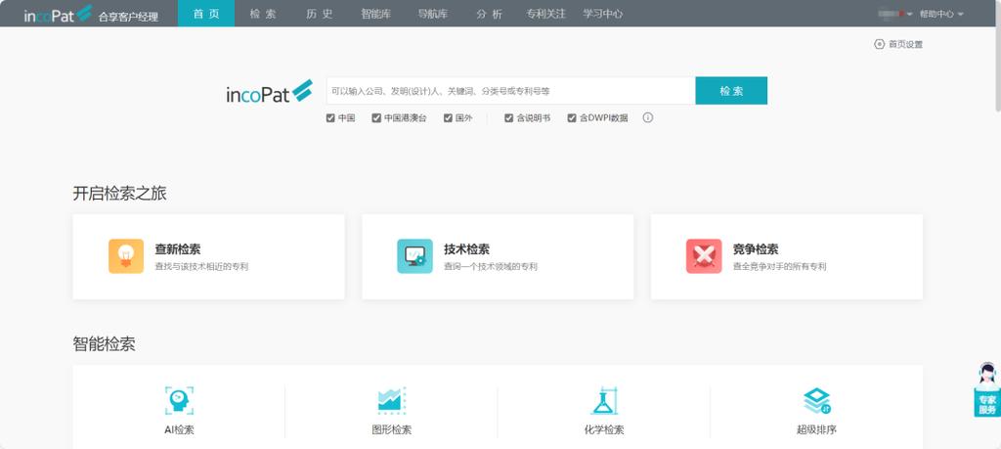Click the 图形检索 label
The image size is (1001, 449).
pyautogui.click(x=391, y=429)
